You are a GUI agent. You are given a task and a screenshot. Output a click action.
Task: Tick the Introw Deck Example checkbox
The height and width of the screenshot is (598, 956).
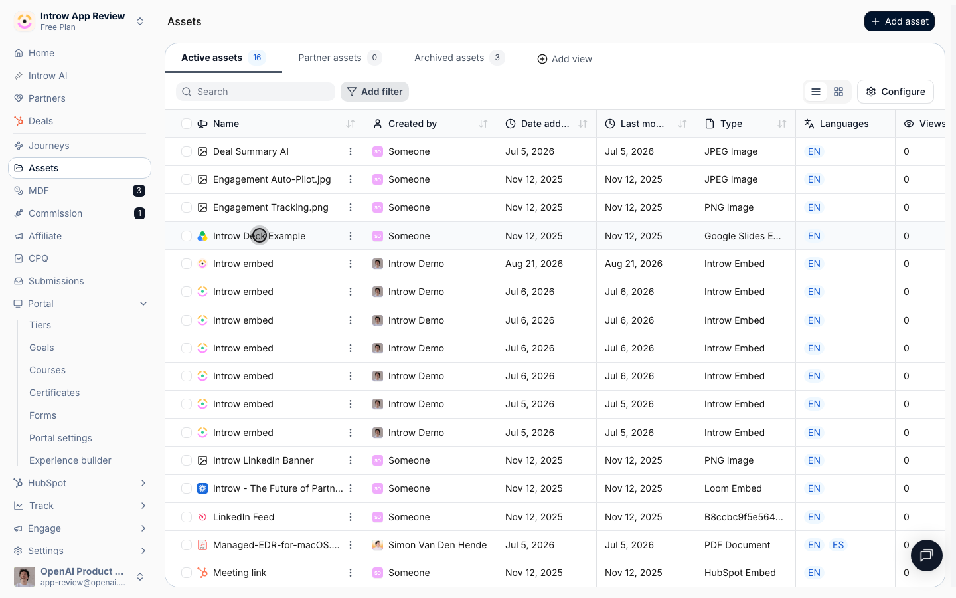click(187, 236)
